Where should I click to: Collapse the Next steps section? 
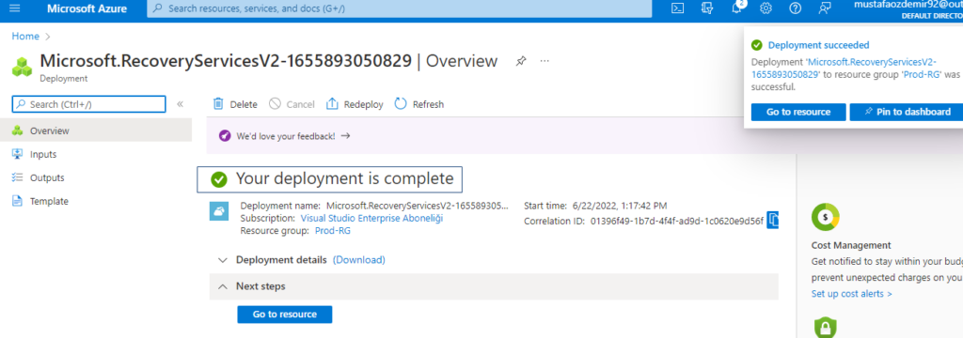[x=222, y=286]
